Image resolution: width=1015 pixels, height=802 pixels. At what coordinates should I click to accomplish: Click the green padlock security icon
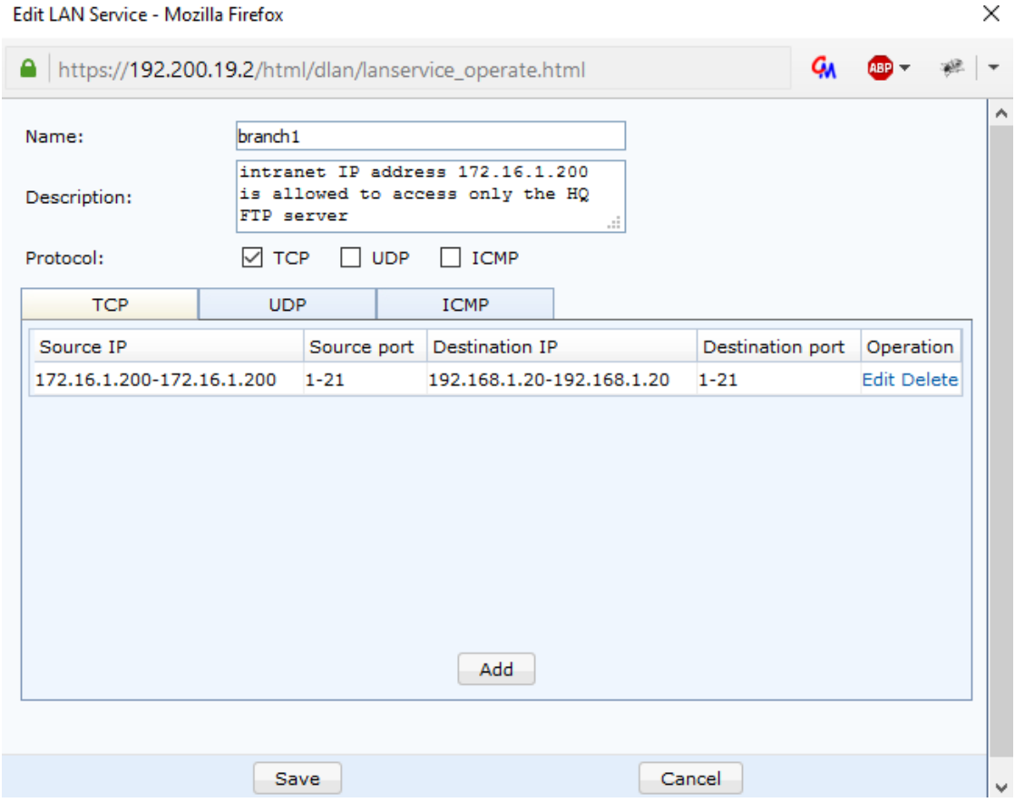click(x=28, y=69)
